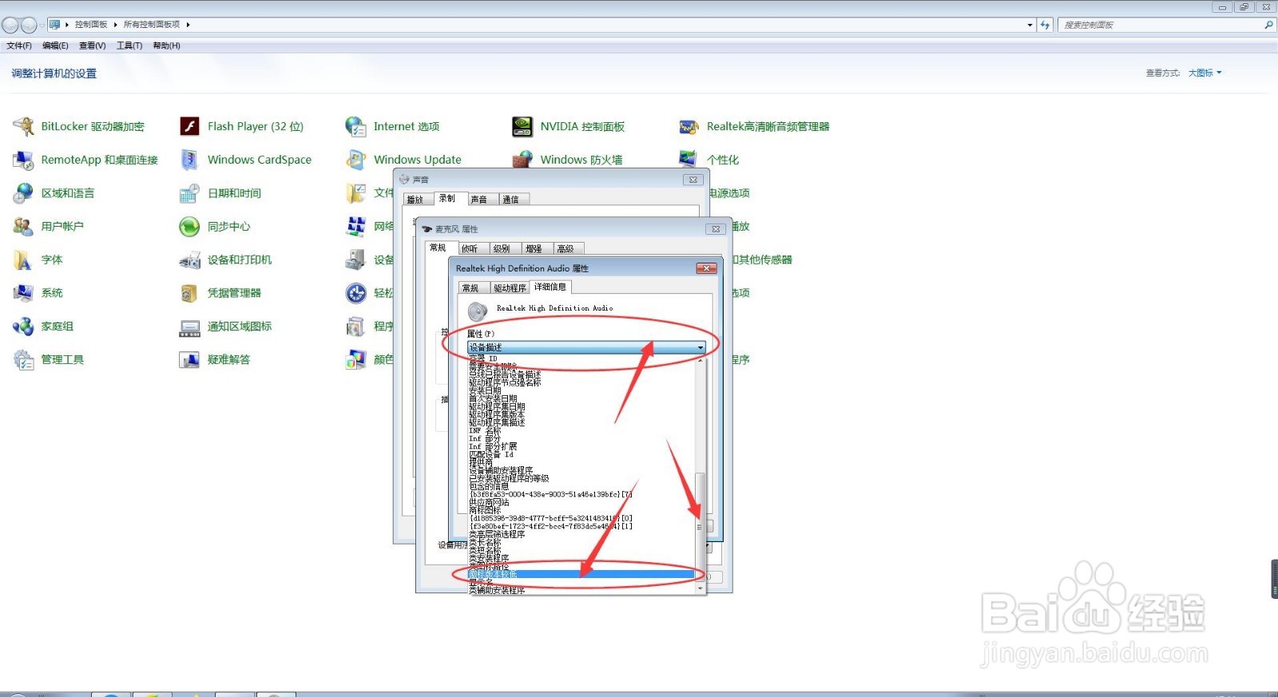The width and height of the screenshot is (1278, 697).
Task: Open 疑难解答 icon
Action: pyautogui.click(x=189, y=360)
